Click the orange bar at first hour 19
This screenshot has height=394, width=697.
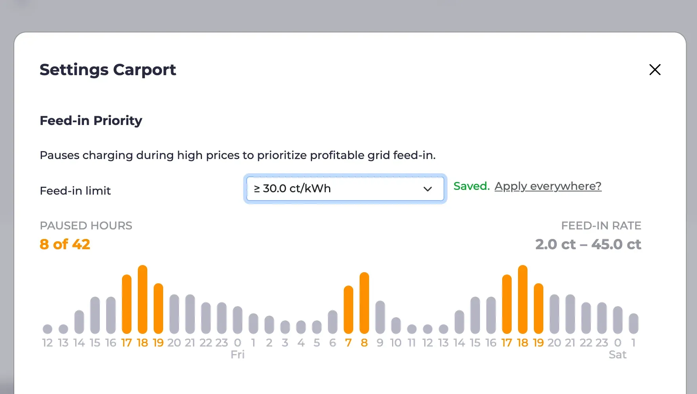tap(158, 309)
